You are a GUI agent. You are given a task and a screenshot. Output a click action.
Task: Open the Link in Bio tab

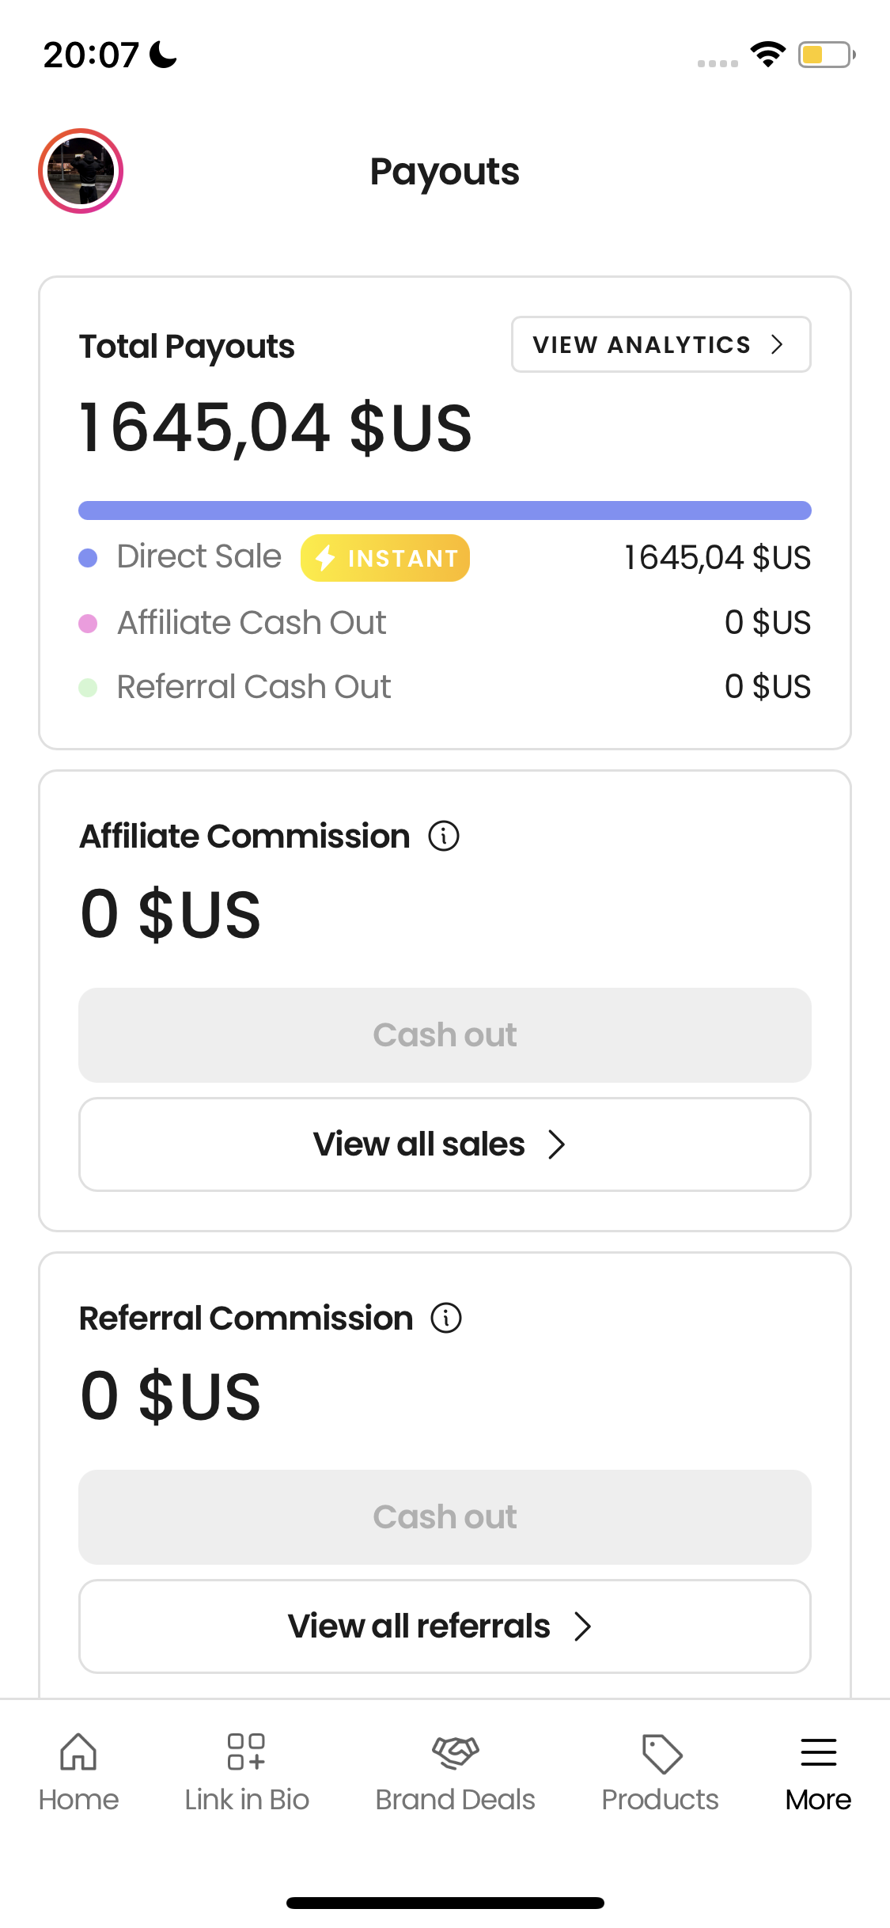click(x=246, y=1771)
